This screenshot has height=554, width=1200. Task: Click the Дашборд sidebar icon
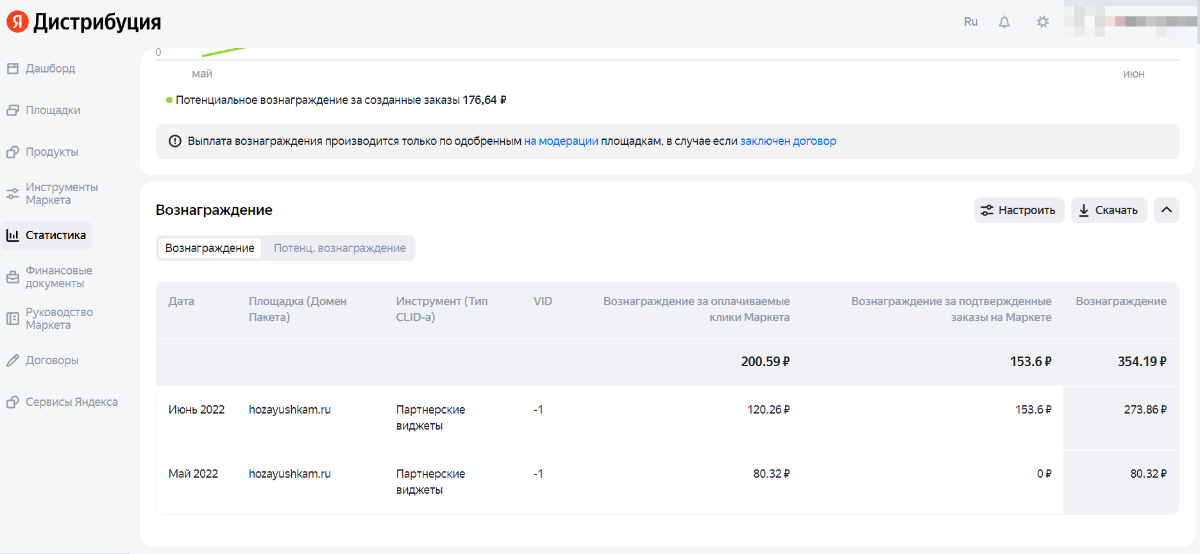[13, 69]
